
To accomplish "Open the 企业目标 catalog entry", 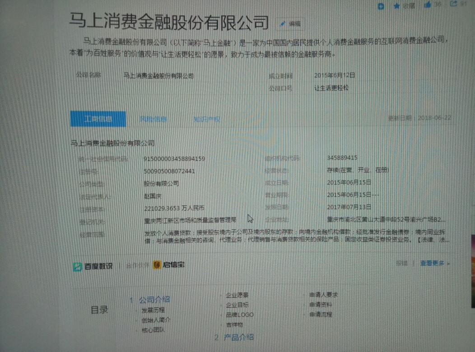I will 237,305.
